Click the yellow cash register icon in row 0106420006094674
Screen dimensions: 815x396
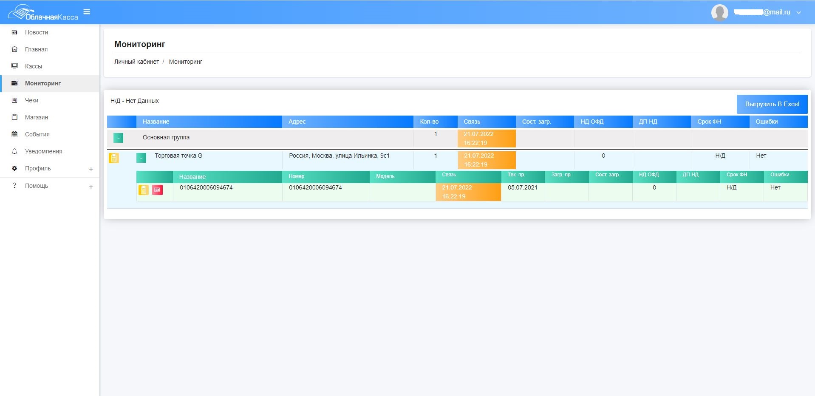coord(144,190)
